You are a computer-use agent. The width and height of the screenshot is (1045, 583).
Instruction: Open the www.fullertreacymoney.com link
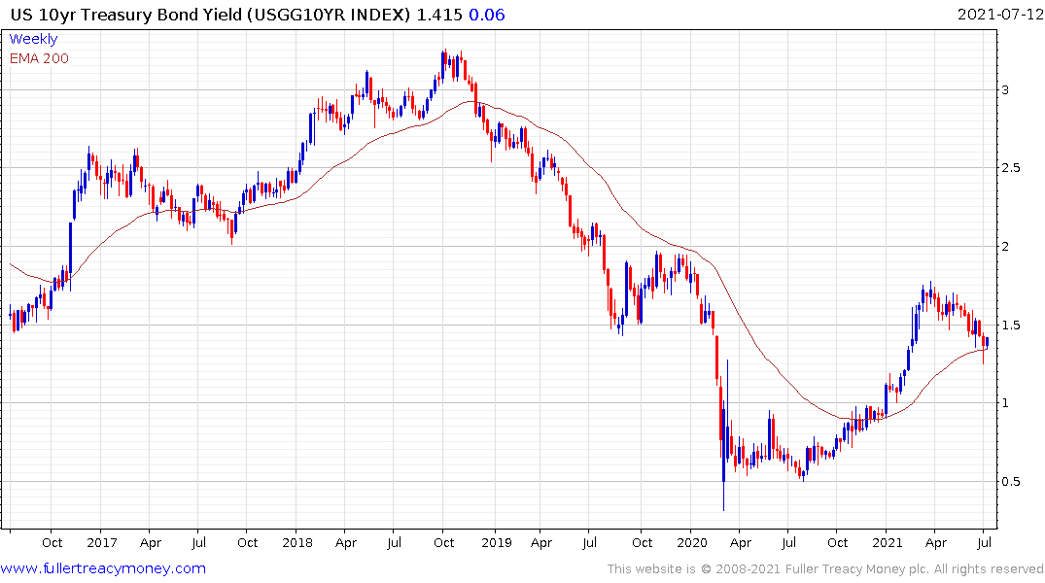coord(103,568)
